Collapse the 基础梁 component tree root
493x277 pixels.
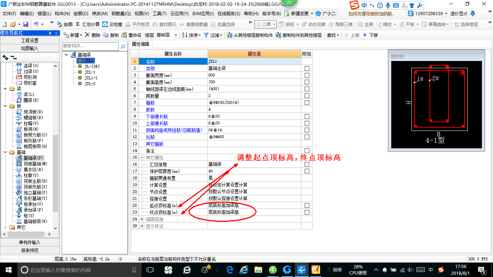(x=66, y=55)
